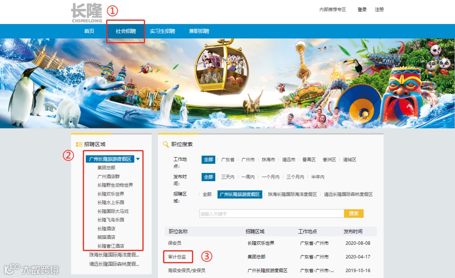Image resolution: width=455 pixels, height=278 pixels.
Task: Select 长隆水上乐园 in the sidebar
Action: coord(110,203)
